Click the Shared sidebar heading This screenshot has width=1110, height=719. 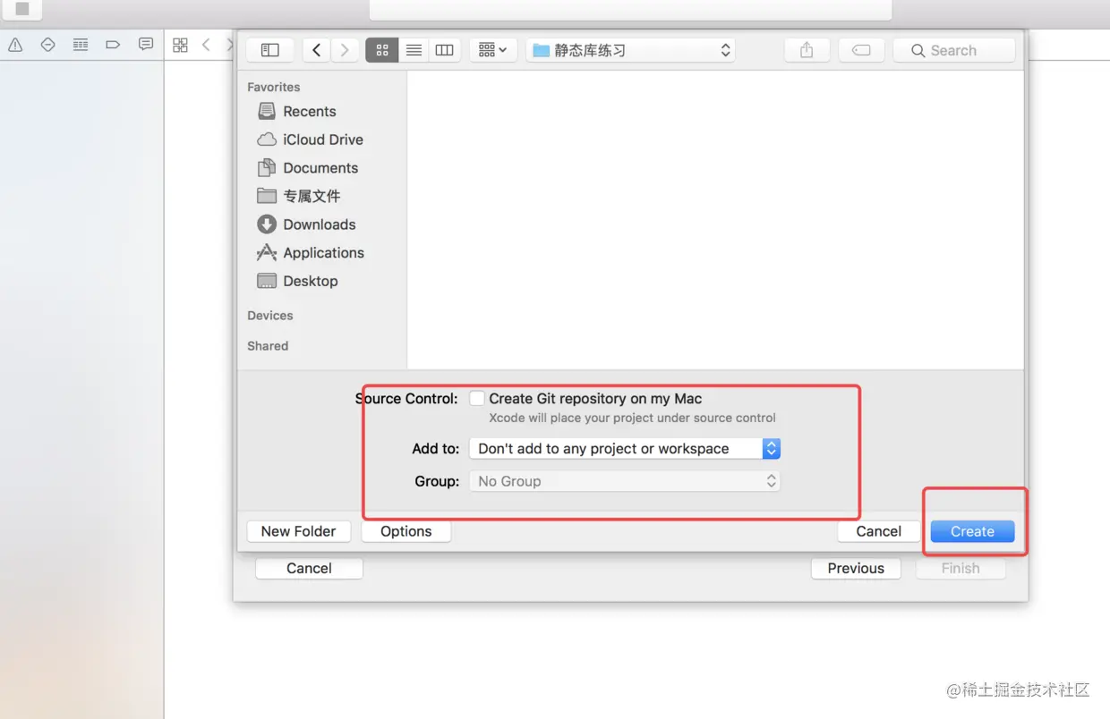(x=268, y=346)
